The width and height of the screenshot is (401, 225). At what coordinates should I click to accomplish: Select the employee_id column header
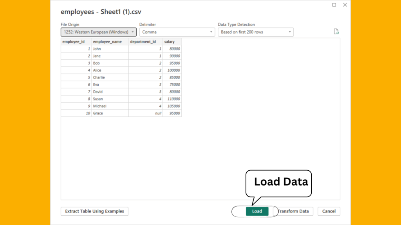[76, 41]
